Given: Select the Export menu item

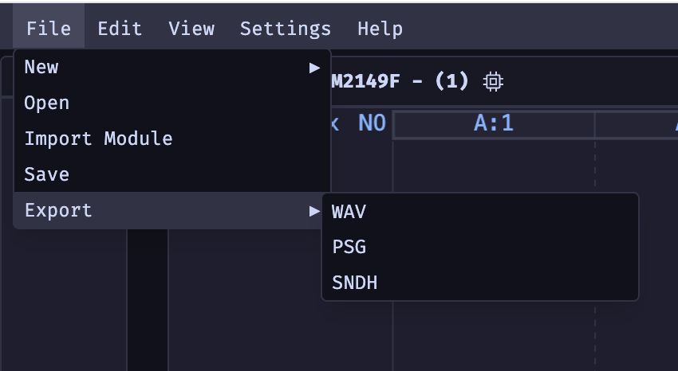Looking at the screenshot, I should [x=172, y=210].
